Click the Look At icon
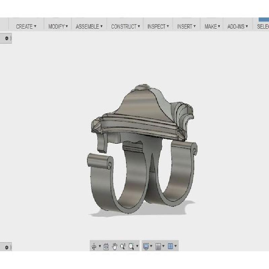The width and height of the screenshot is (269, 269). [x=106, y=247]
